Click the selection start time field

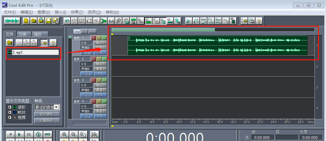click(263, 137)
